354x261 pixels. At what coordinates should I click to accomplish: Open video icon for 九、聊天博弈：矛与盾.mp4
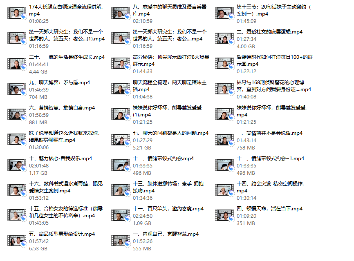17,89
